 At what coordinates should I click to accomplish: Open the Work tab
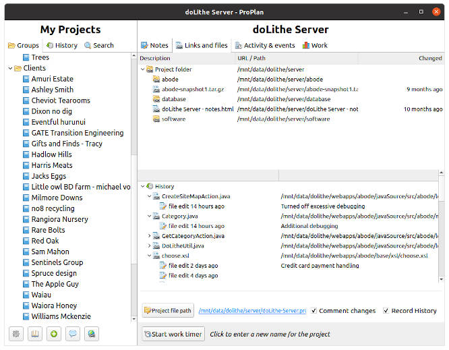coord(315,46)
